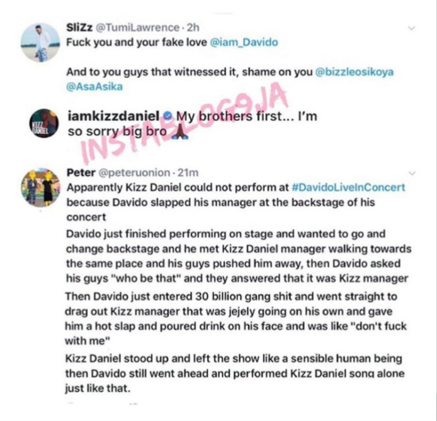
Task: Open the @AsaAsika mention
Action: pyautogui.click(x=94, y=87)
